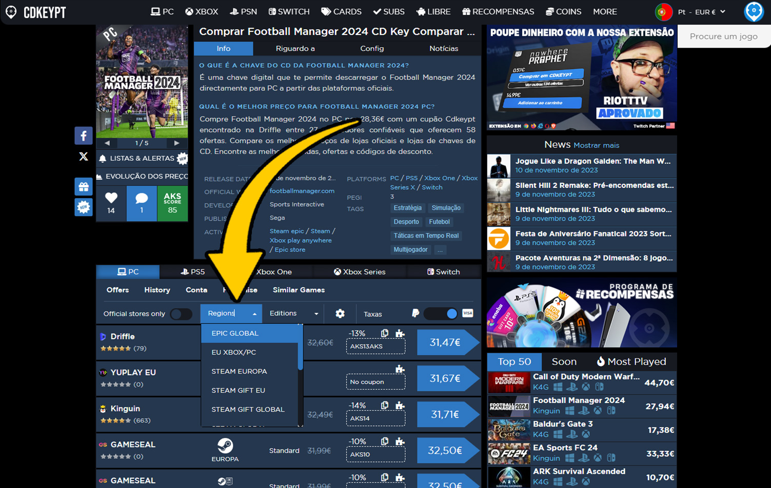
Task: Copy the first GAMESEAL coupon code AKS10
Action: coord(385,441)
